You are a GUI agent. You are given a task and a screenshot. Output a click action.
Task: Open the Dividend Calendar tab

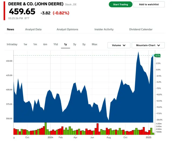coord(141,30)
